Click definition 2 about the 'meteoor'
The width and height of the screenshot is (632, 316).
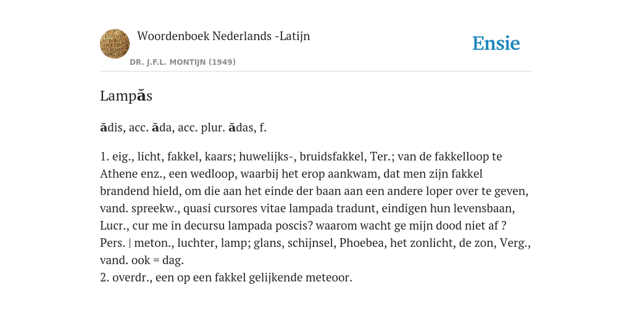[226, 278]
